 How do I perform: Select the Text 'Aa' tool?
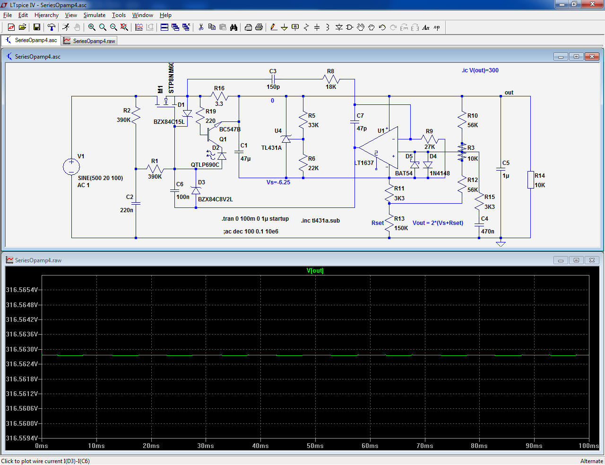click(x=426, y=27)
